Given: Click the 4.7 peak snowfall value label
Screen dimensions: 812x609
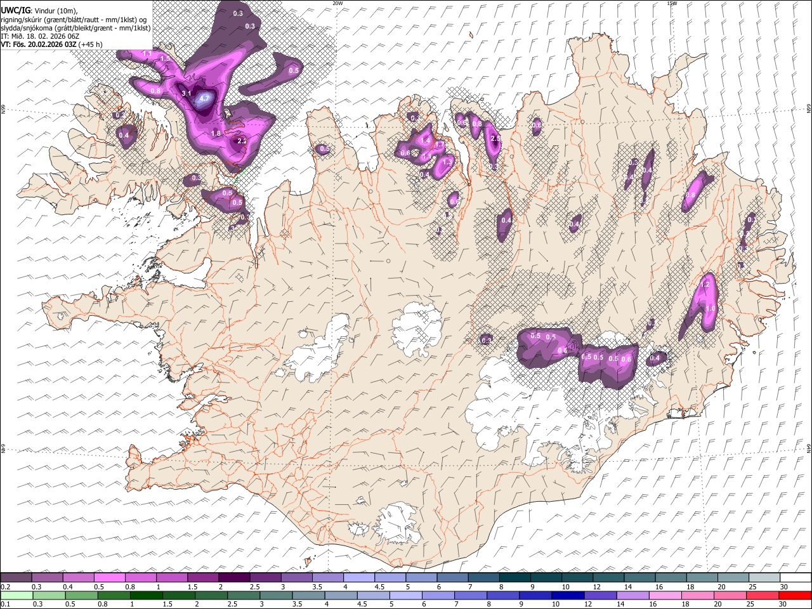Looking at the screenshot, I should 204,98.
